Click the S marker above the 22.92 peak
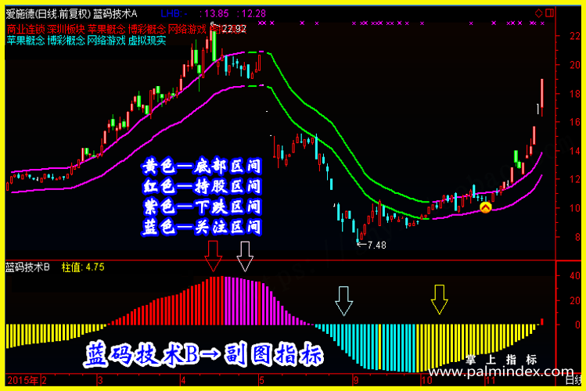586x391 pixels. [x=212, y=24]
